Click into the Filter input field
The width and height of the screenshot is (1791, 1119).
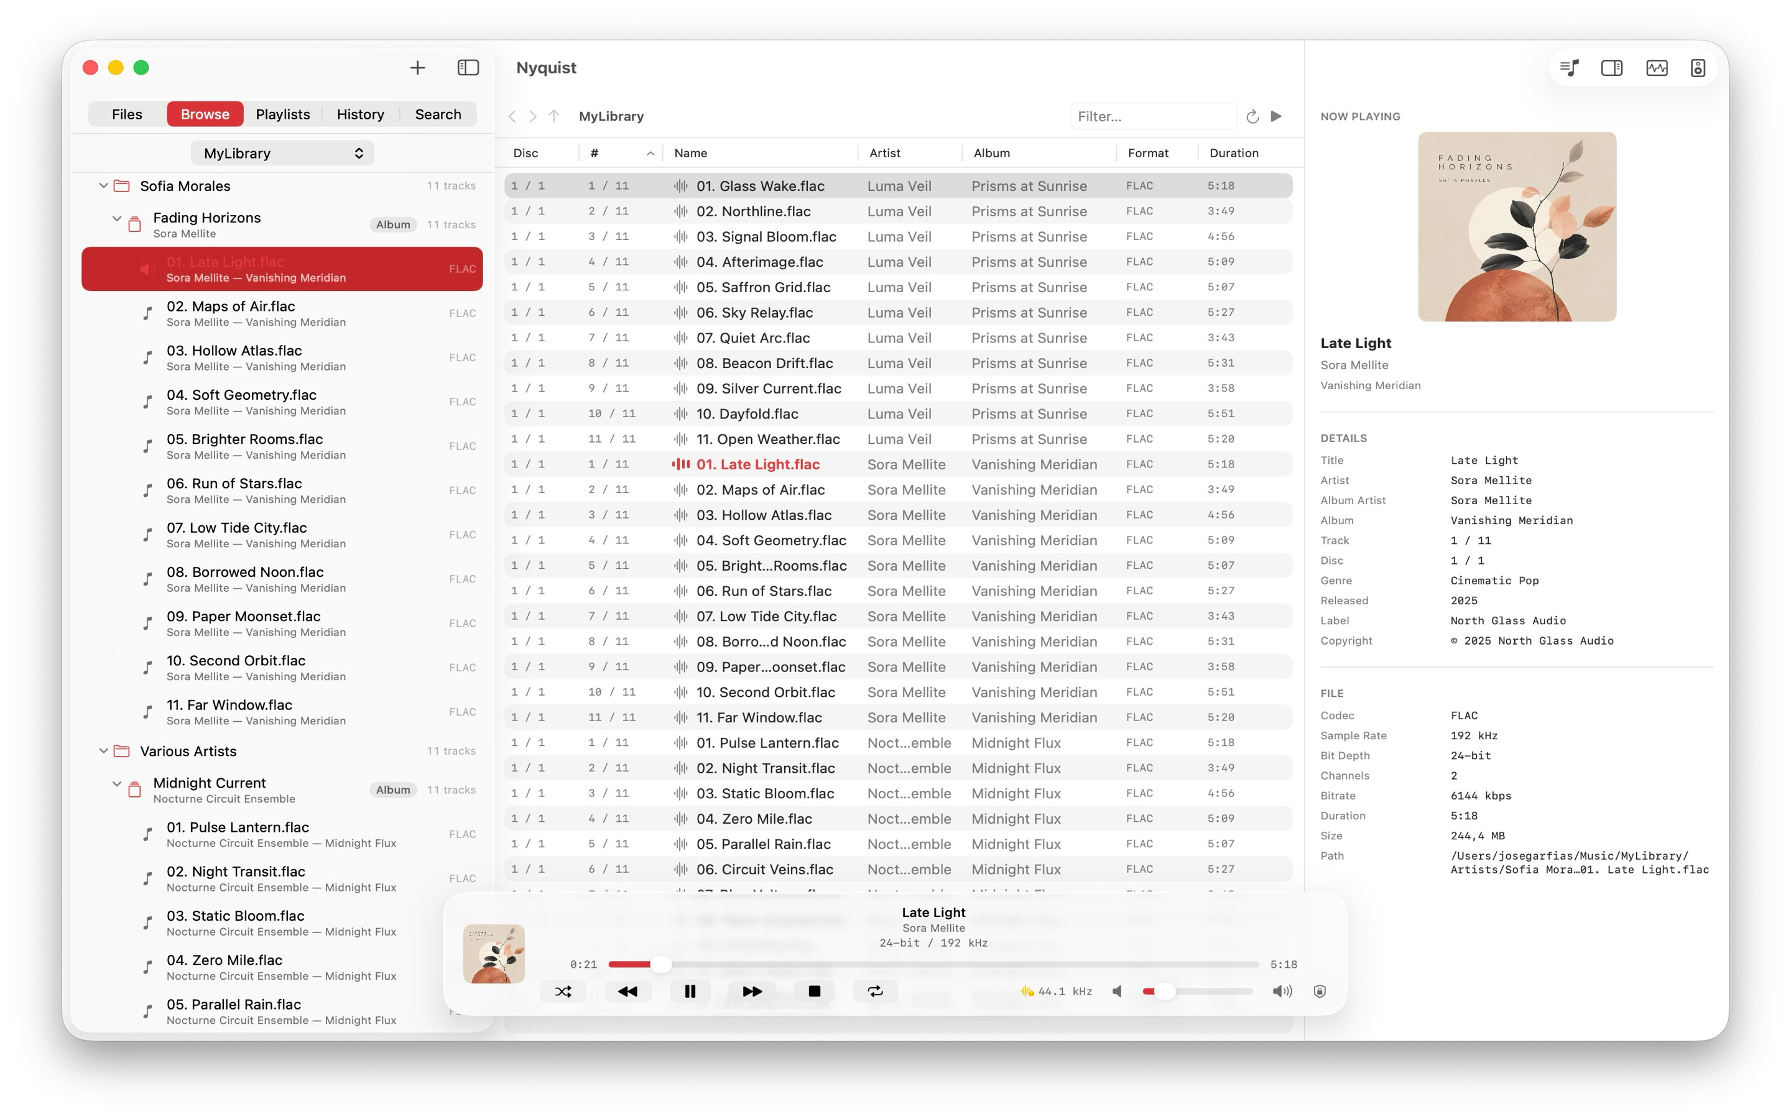pos(1153,116)
